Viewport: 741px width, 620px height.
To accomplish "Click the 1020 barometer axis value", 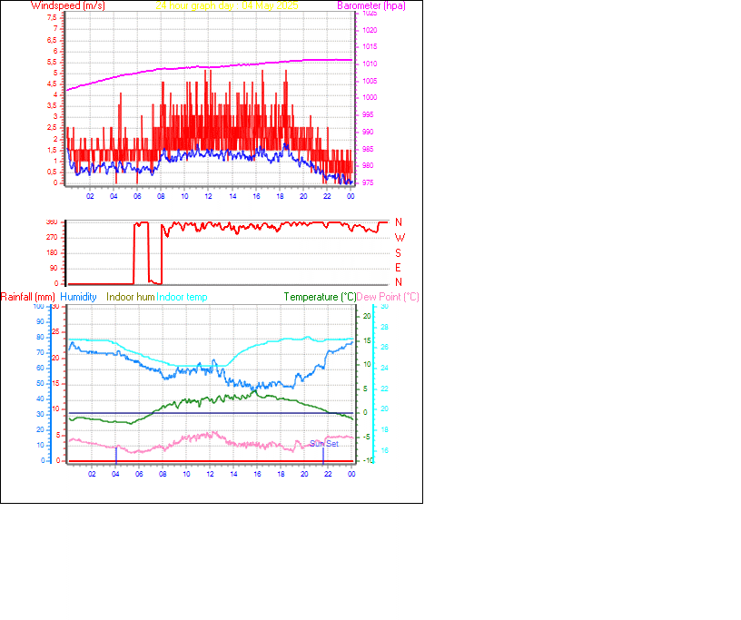I will pyautogui.click(x=370, y=30).
